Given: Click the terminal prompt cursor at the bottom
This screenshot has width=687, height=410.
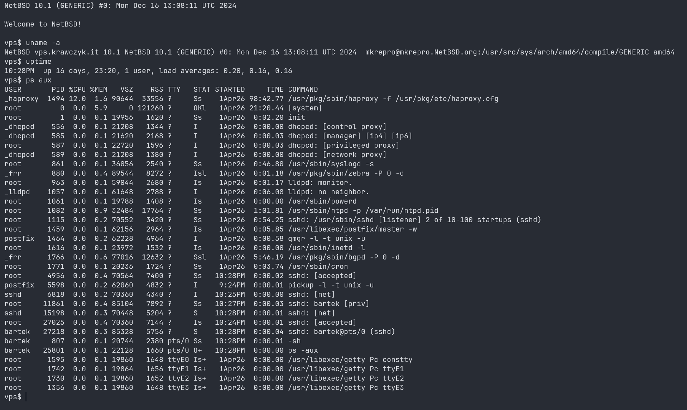Looking at the screenshot, I should pyautogui.click(x=26, y=397).
